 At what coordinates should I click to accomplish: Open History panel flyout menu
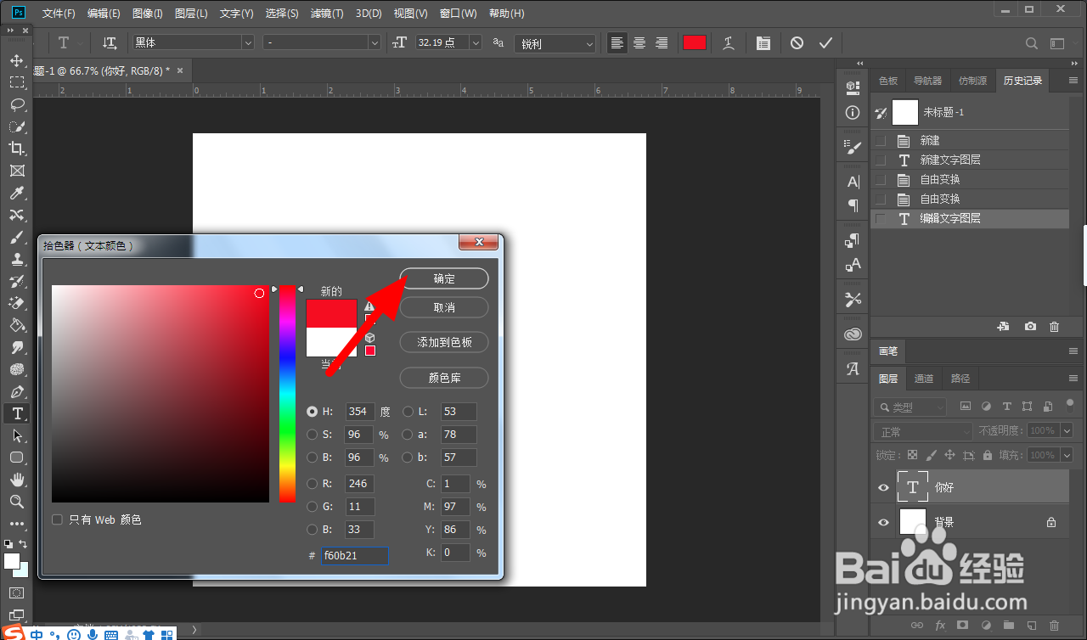(1073, 81)
